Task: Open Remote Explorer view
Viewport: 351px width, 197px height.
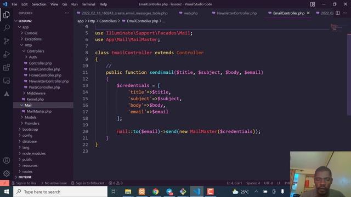Action: pyautogui.click(x=7, y=80)
